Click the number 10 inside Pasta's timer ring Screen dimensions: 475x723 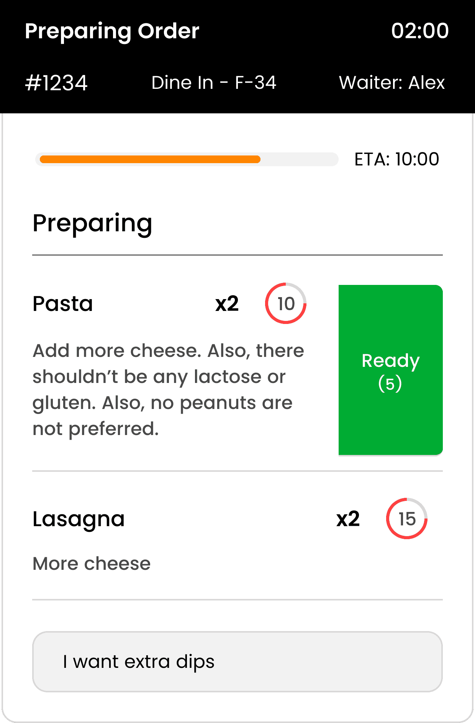tap(286, 304)
